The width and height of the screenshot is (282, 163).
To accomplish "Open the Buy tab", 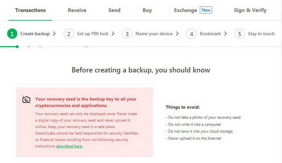I will [x=147, y=10].
